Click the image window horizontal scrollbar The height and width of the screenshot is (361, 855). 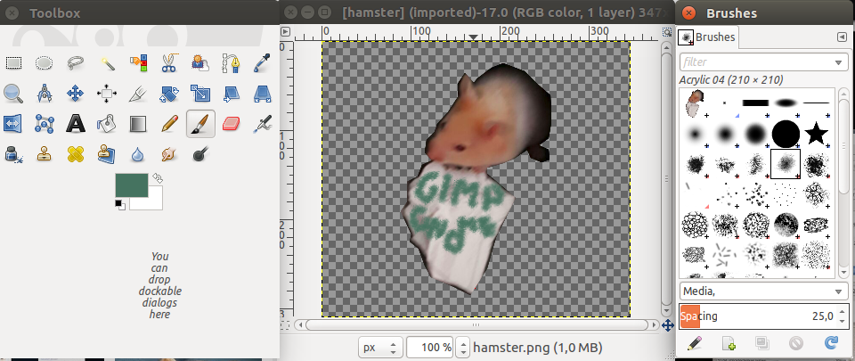click(476, 325)
